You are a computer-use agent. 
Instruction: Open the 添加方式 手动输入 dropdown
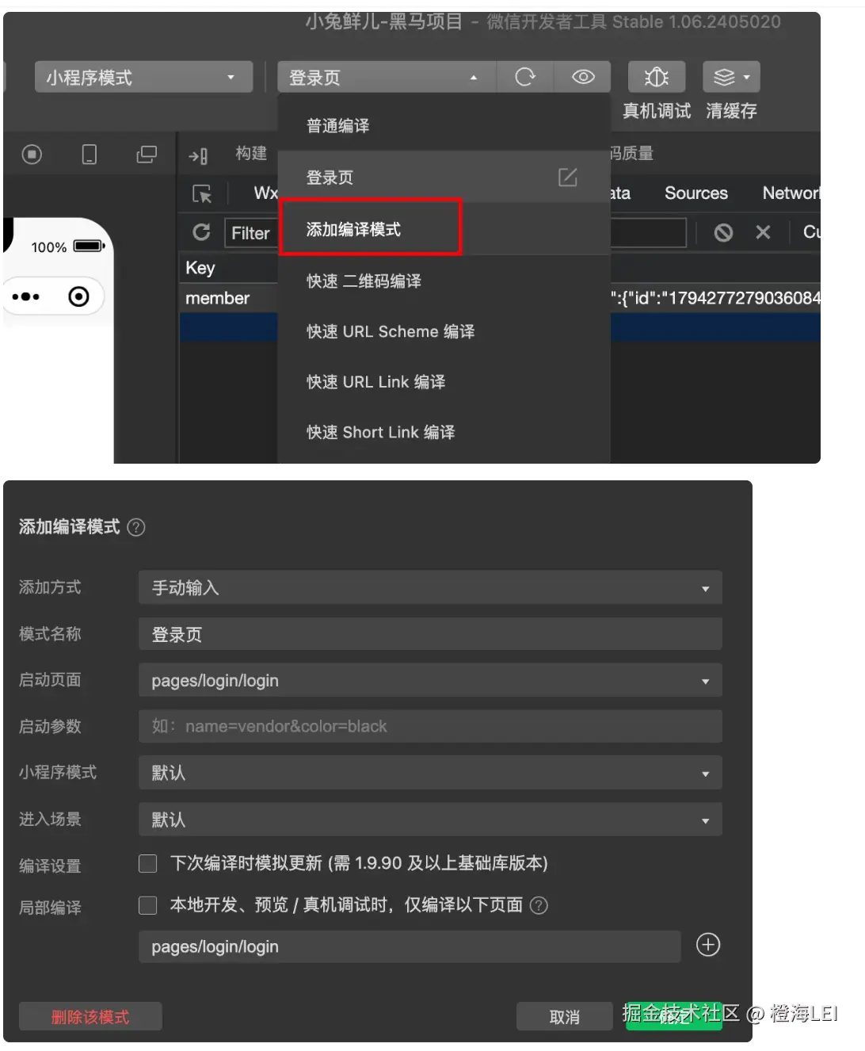[430, 588]
